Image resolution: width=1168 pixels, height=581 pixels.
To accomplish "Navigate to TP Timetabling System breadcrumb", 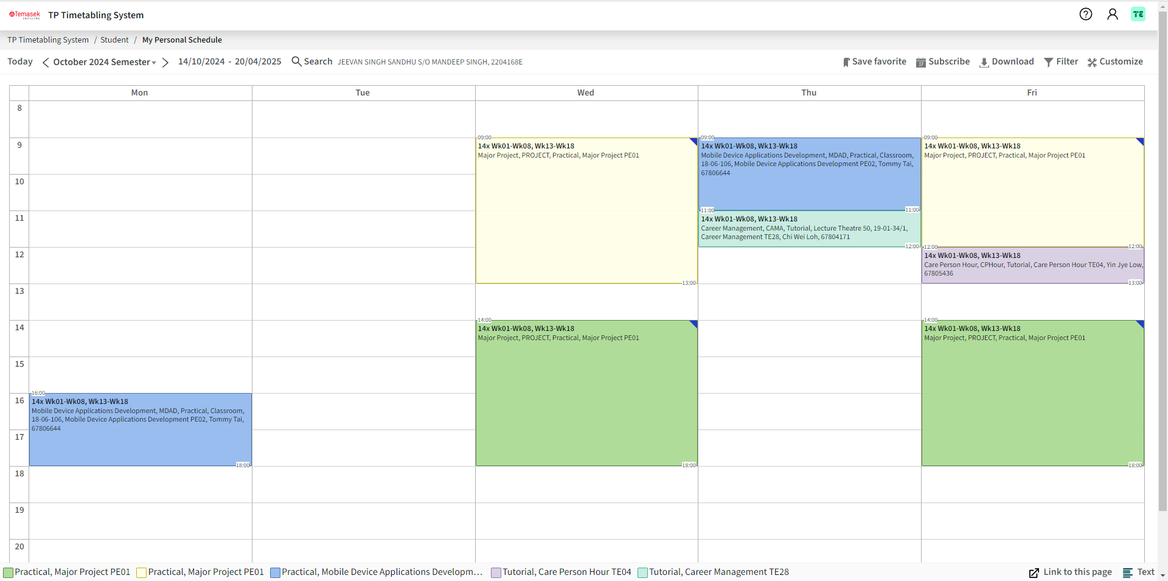I will coord(48,40).
